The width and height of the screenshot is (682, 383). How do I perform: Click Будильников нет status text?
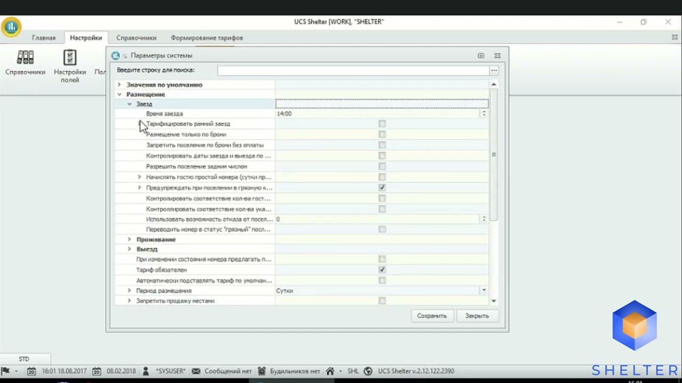295,371
